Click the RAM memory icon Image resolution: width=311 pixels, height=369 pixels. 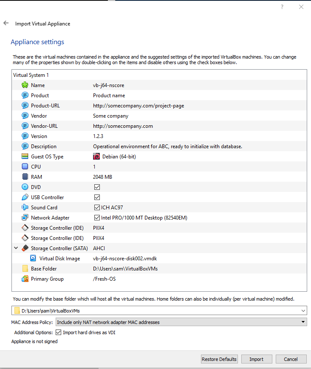tap(25, 177)
